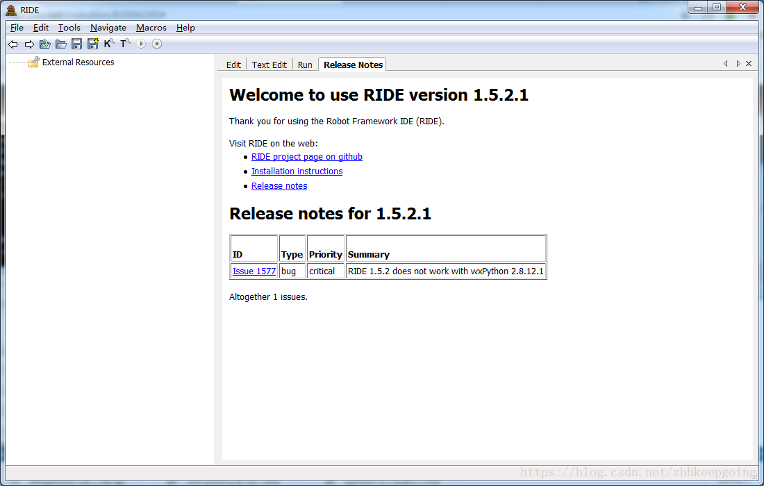Switch to the Text Edit tab
Viewport: 764px width, 486px height.
click(269, 65)
